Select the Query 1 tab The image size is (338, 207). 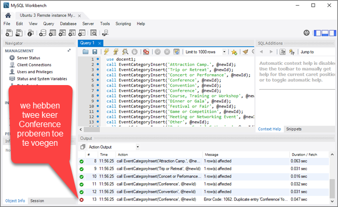(x=87, y=43)
